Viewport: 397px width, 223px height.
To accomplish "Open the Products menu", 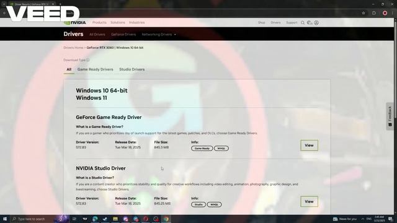I will pos(99,22).
